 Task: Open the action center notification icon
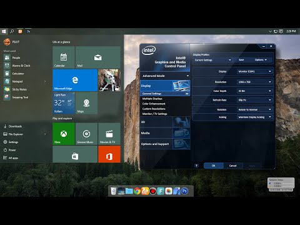(x=281, y=31)
